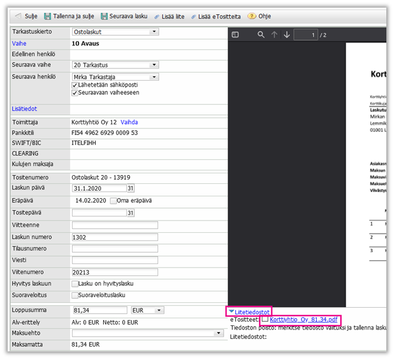Screen dimensions: 394x359
Task: Open calendar picker for Tositepäivä
Action: click(x=130, y=213)
